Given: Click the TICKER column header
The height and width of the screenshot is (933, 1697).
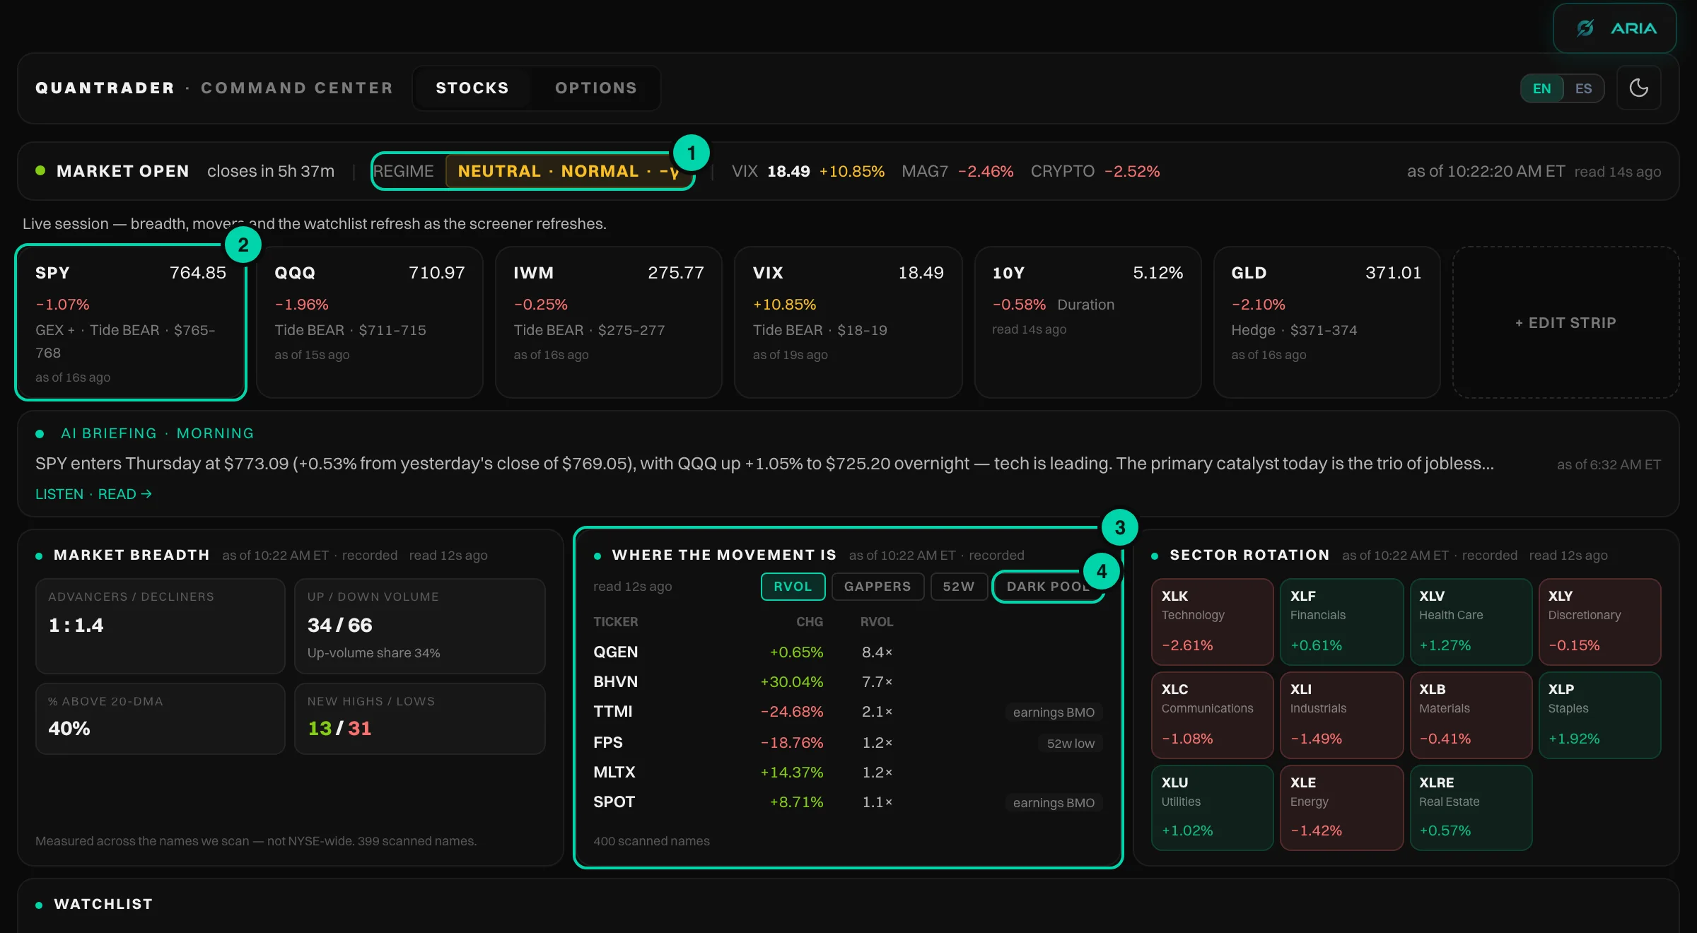Looking at the screenshot, I should point(616,622).
